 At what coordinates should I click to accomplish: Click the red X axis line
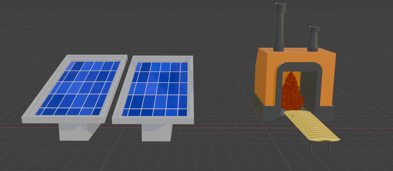click(x=226, y=128)
